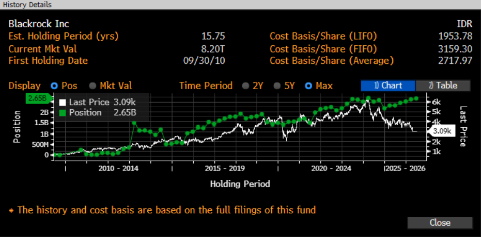481x237 pixels.
Task: Click the white Last Price legend swatch
Action: 63,103
